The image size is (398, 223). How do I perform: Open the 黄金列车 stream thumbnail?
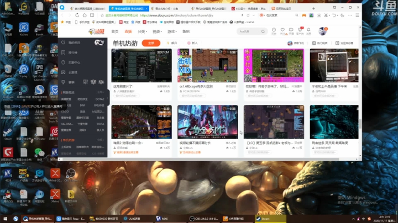(x=208, y=122)
